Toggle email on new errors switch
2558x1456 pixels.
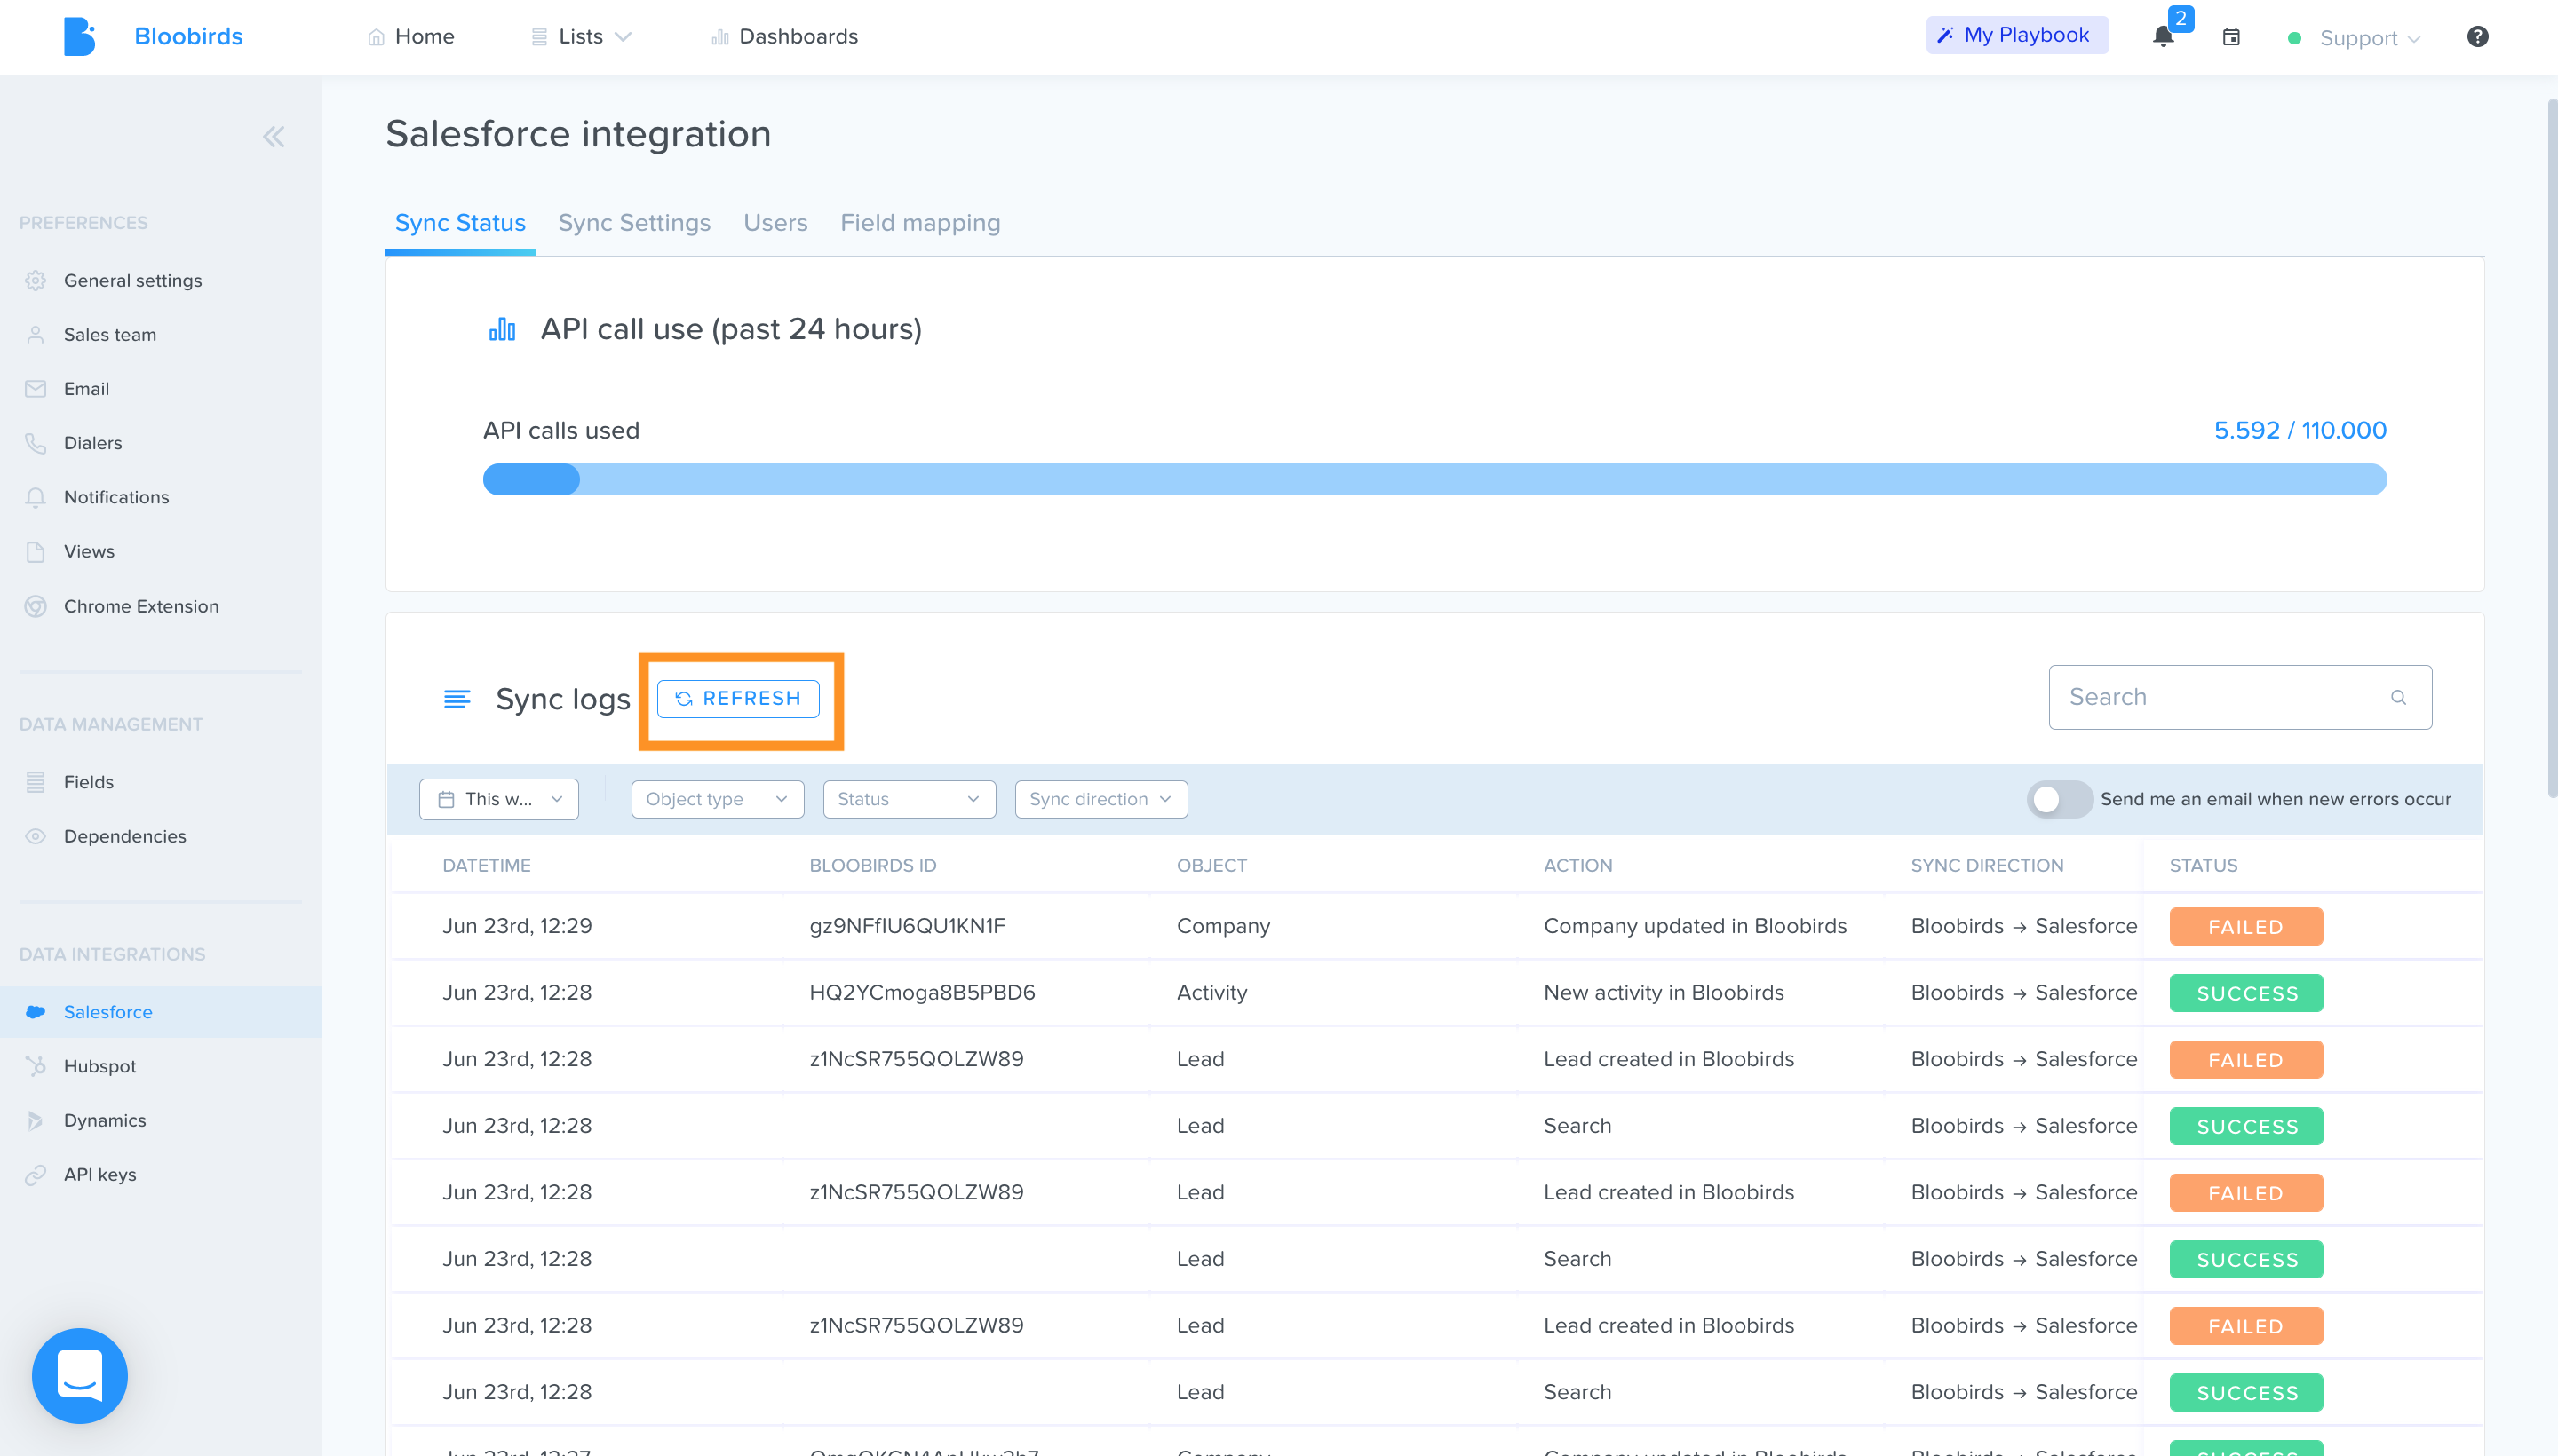click(x=2059, y=799)
